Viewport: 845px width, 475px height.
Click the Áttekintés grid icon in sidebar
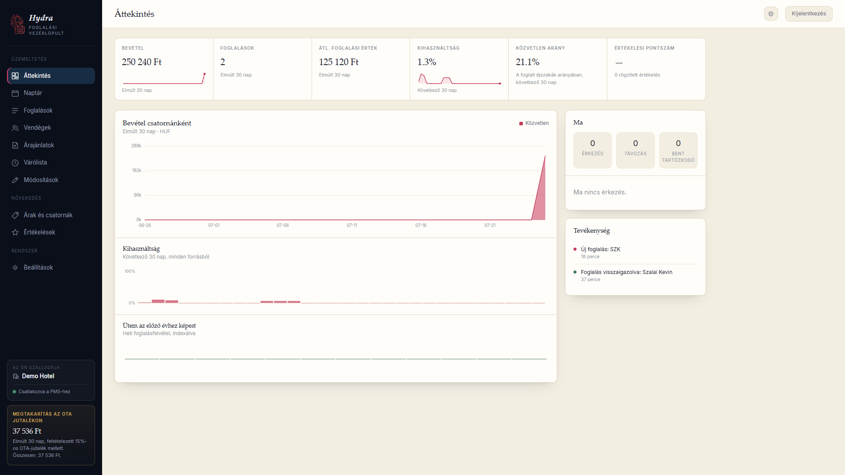(x=15, y=76)
